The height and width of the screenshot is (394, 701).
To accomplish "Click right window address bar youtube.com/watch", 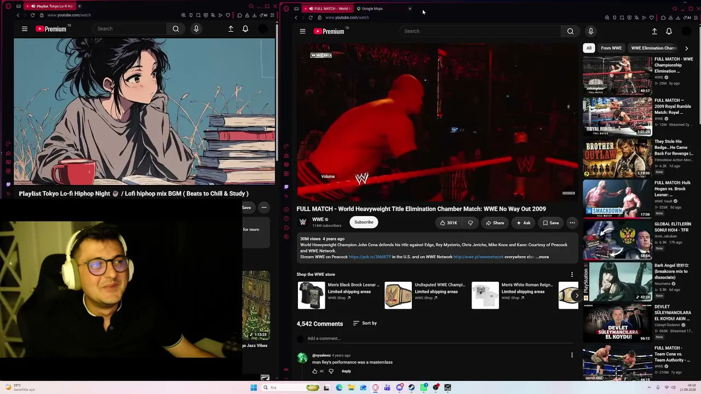I will 347,18.
